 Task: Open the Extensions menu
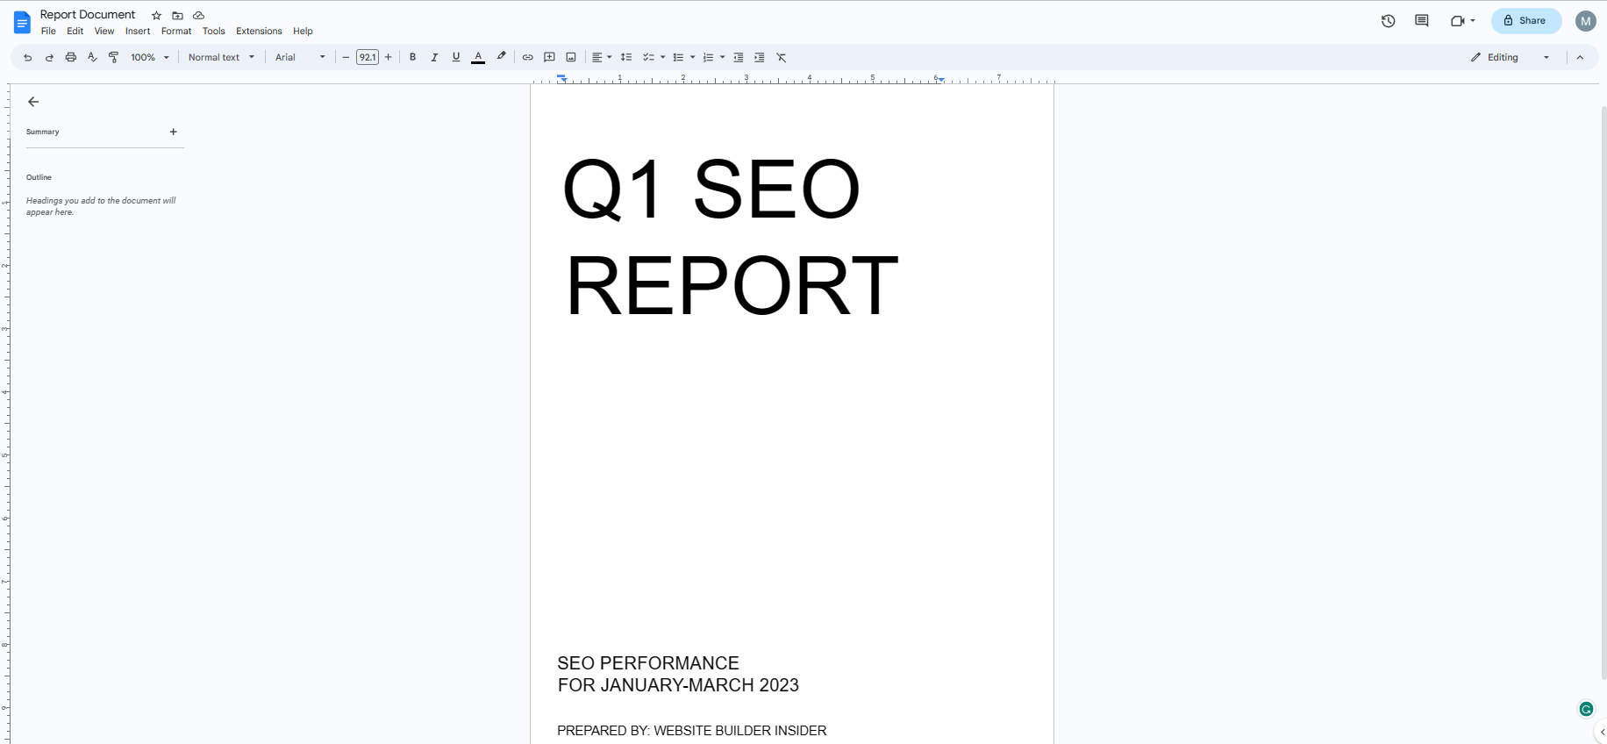click(x=259, y=31)
